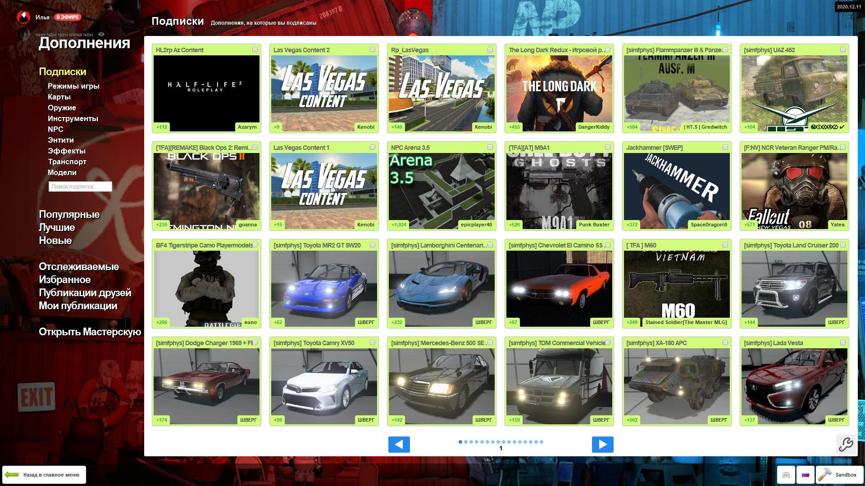Tick checkbox on Lada Vesta card
865x486 pixels.
pos(843,342)
